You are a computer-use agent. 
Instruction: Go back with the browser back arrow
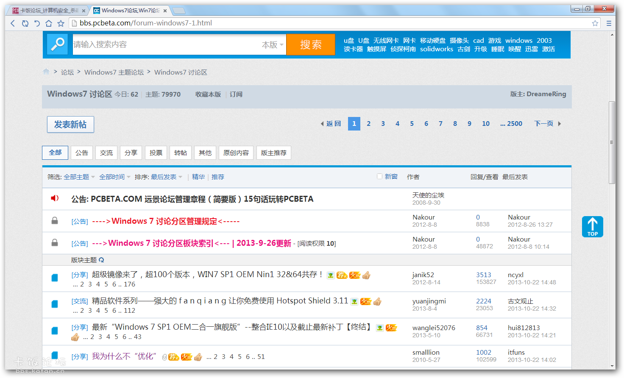pos(13,23)
